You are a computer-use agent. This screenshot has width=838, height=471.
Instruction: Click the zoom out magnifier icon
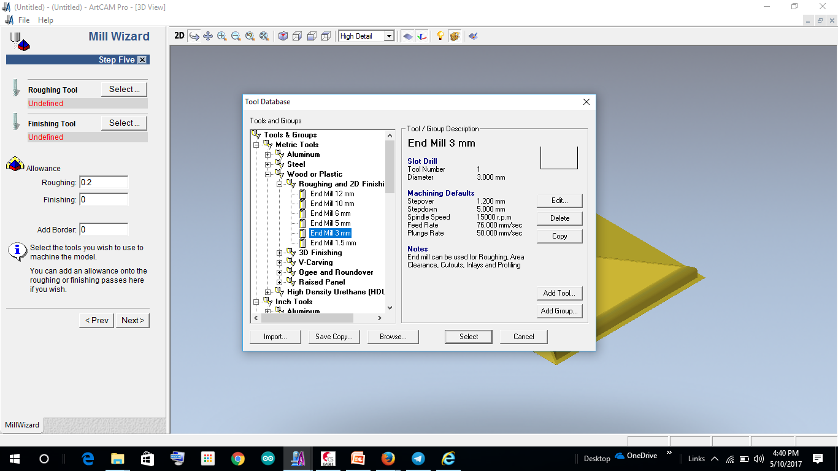[236, 36]
